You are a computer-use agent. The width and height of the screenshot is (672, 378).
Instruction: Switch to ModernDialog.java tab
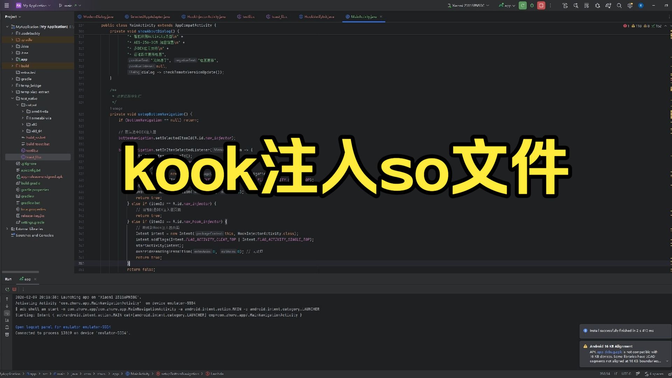98,17
